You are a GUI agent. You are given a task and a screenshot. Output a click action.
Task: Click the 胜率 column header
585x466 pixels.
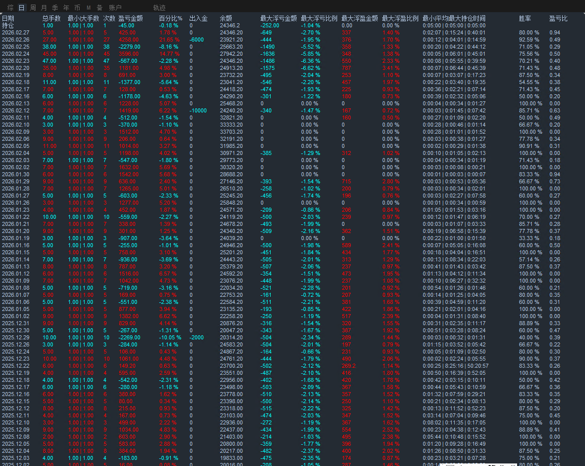point(525,18)
